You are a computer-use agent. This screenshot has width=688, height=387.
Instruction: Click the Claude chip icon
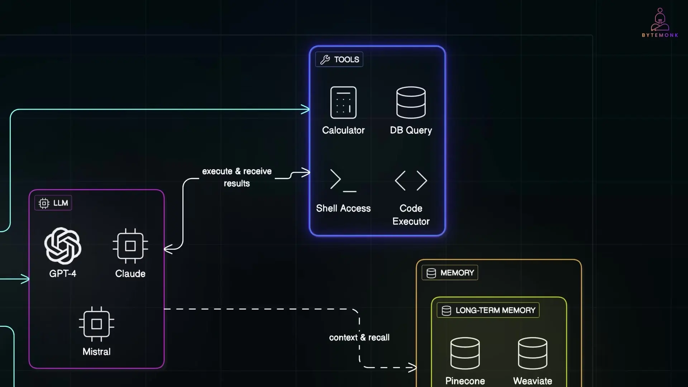130,246
